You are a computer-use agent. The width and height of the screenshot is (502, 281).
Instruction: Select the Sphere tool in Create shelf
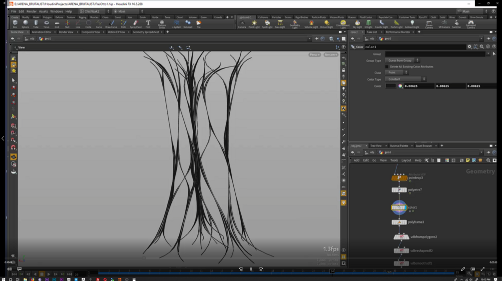coord(25,23)
